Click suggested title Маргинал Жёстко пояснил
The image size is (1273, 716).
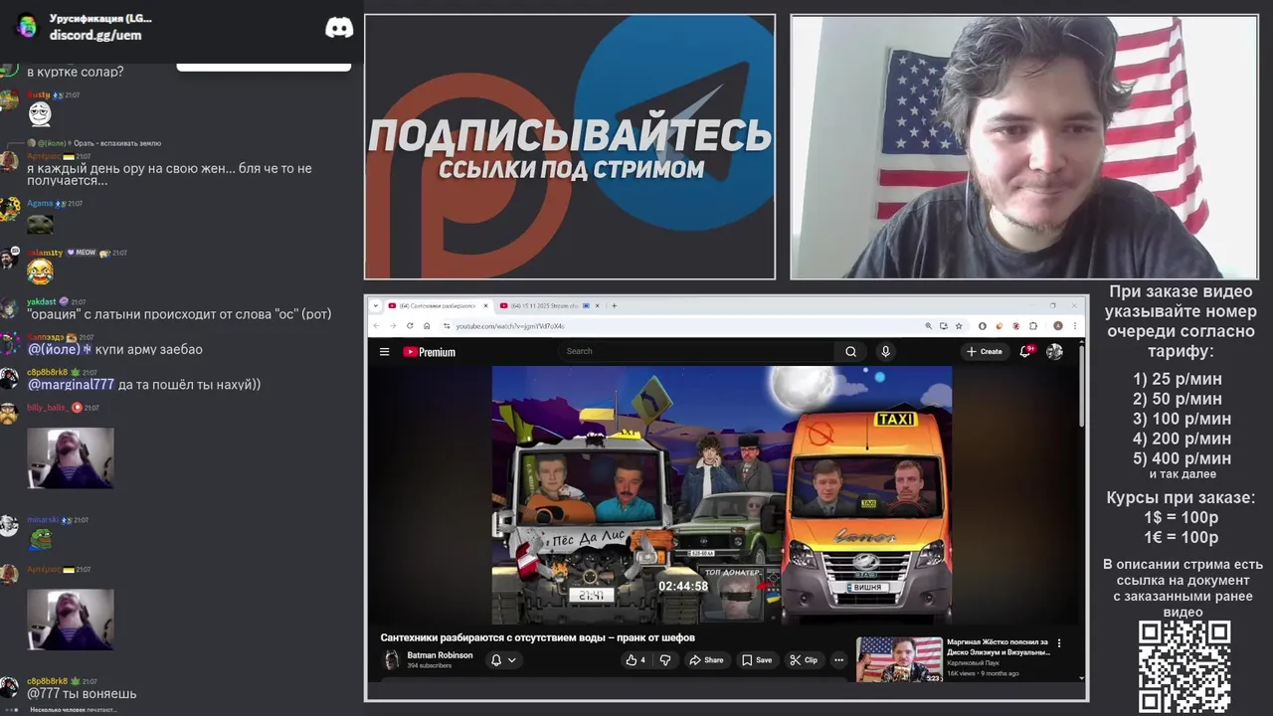click(998, 647)
